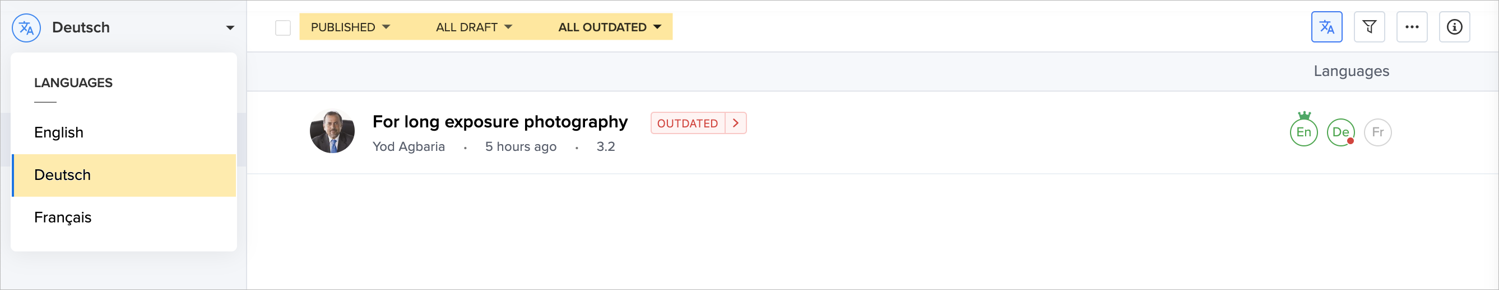Click the Fr language status badge
Viewport: 1499px width, 290px height.
(x=1377, y=133)
